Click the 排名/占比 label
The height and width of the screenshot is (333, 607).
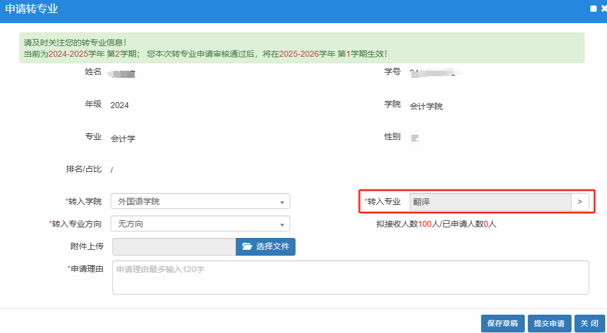(x=83, y=169)
